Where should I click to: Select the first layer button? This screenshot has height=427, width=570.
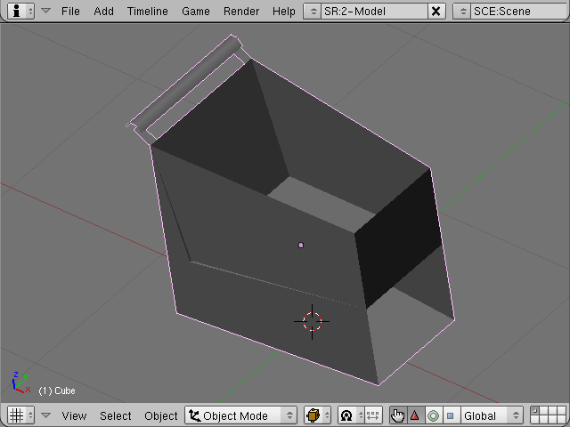535,411
